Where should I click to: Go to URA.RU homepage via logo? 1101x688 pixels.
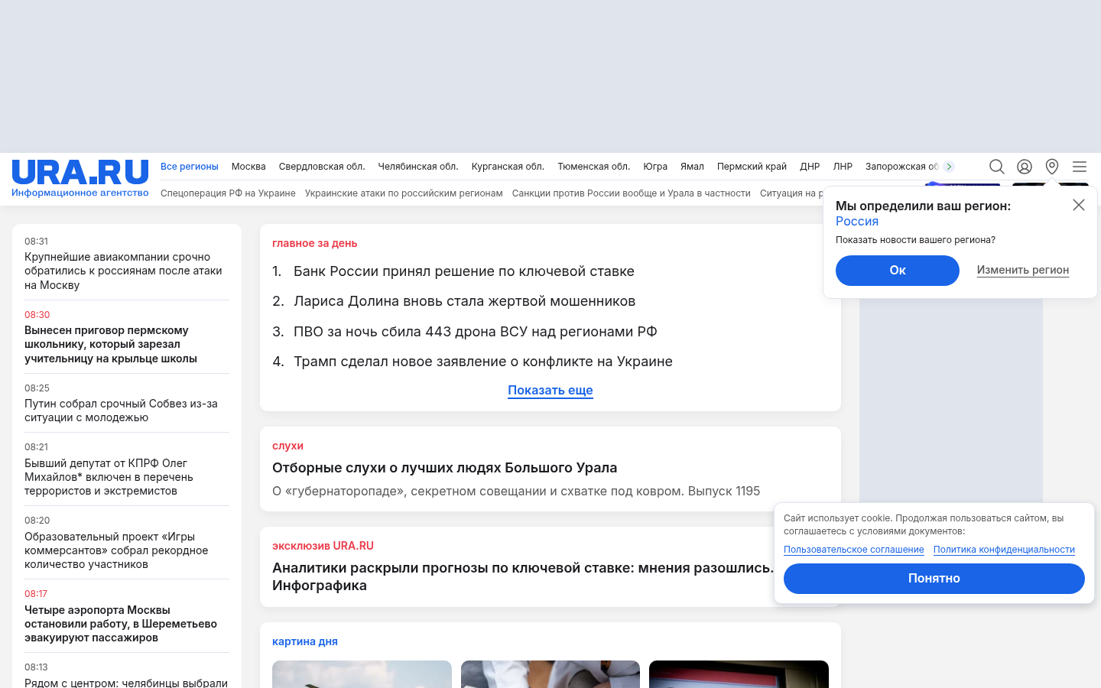pos(80,178)
